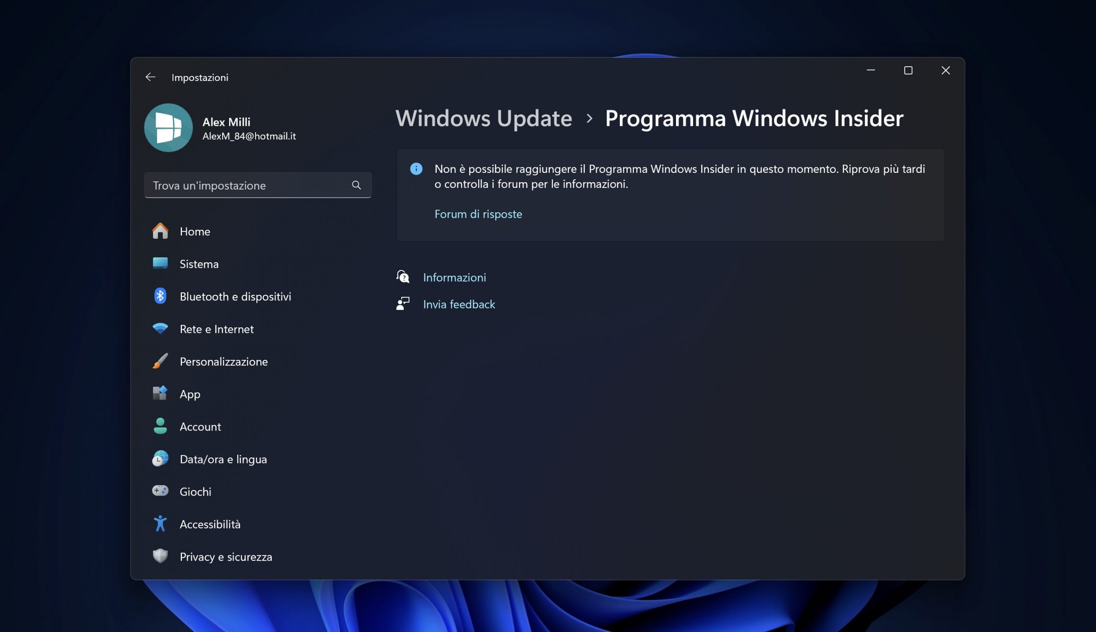
Task: Open Bluetooth e dispositivi label
Action: tap(235, 297)
